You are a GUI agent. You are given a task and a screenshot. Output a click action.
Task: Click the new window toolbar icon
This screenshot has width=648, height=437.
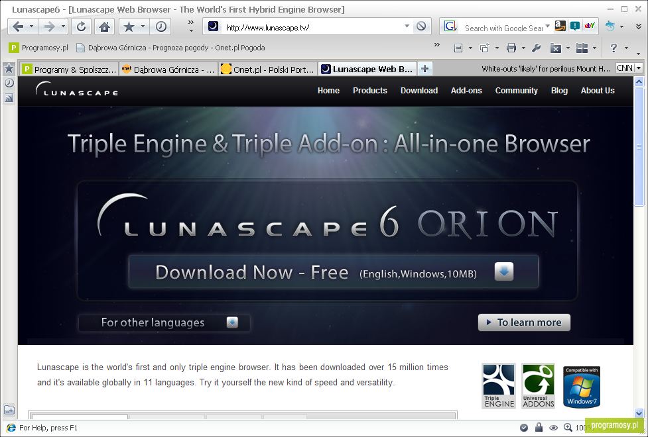484,48
